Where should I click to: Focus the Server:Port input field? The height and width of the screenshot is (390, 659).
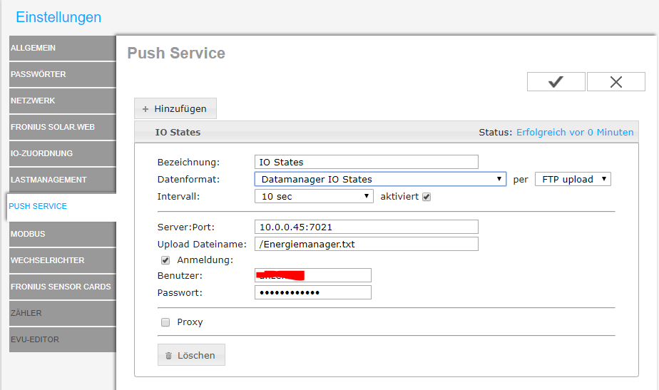click(x=366, y=227)
